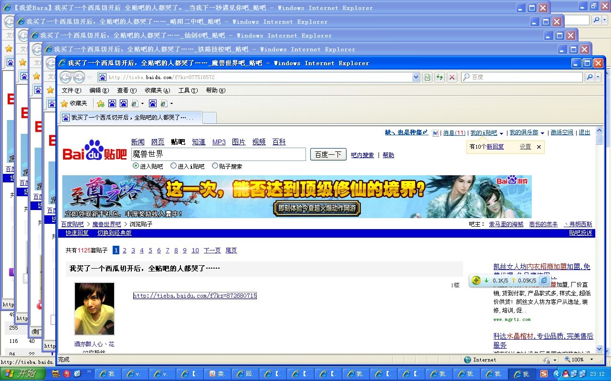Click the download speed monitor green icon

pyautogui.click(x=476, y=281)
